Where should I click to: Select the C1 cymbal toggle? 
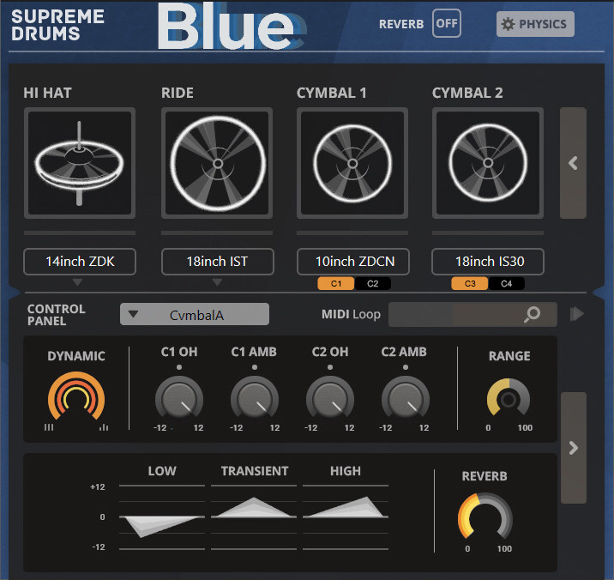(335, 284)
